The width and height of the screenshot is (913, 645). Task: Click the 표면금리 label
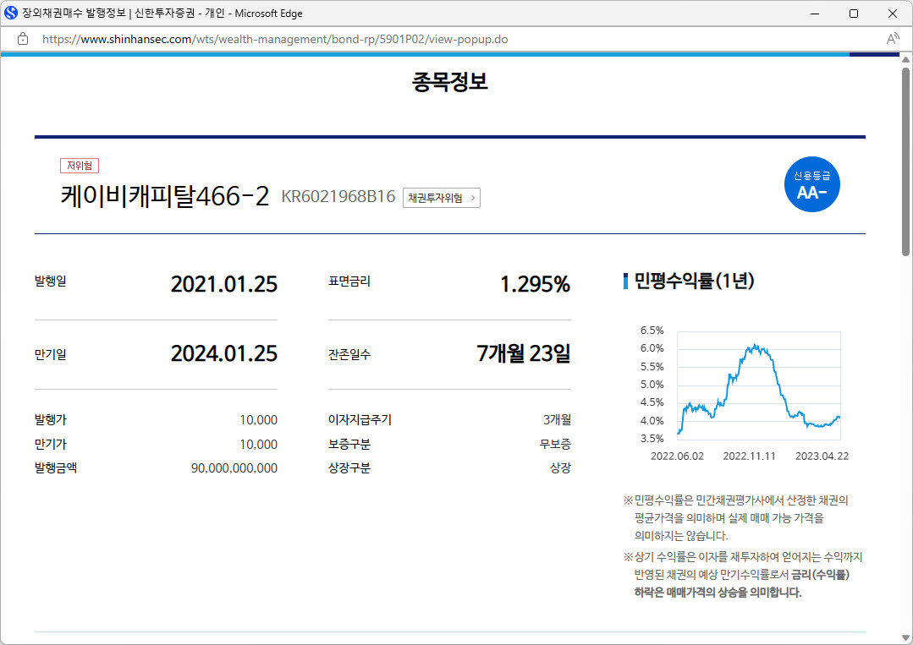(349, 281)
